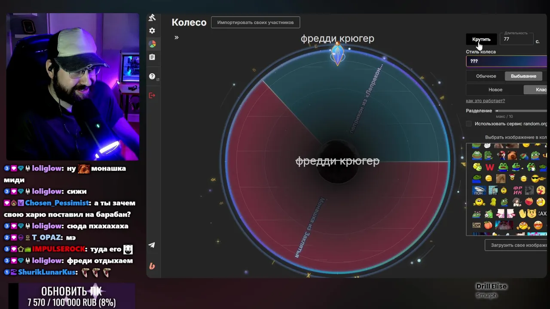Image resolution: width=550 pixels, height=309 pixels.
Task: Pick the capybara face emote image
Action: point(512,155)
